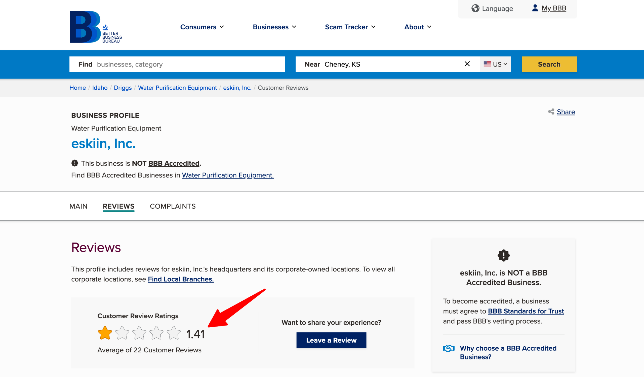644x377 pixels.
Task: Clear the Near location field
Action: click(467, 64)
